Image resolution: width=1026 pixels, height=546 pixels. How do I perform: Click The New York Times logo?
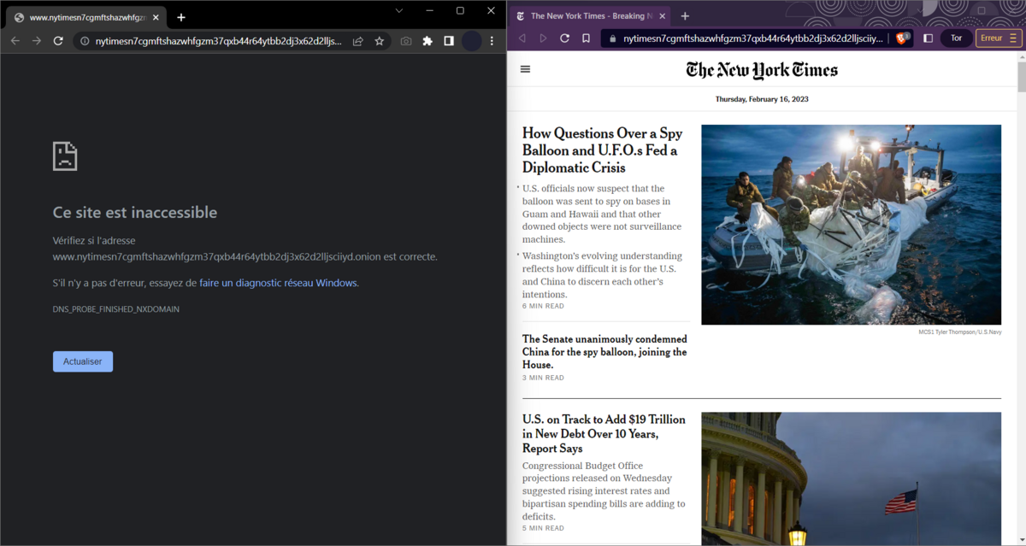(762, 70)
